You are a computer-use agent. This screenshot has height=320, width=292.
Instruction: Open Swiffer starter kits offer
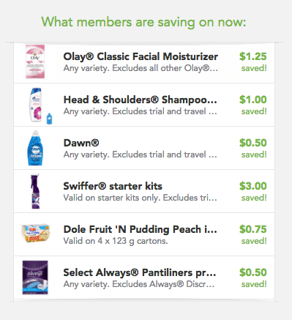click(113, 186)
